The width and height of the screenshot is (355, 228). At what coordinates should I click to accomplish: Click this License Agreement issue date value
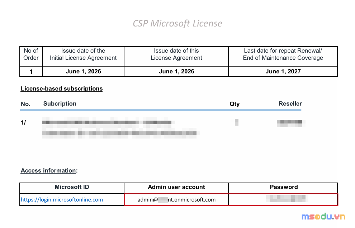176,71
